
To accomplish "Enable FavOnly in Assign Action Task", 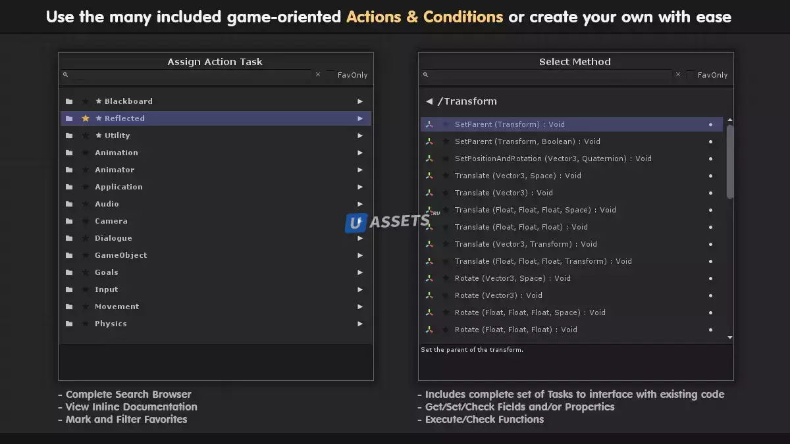I will 330,75.
